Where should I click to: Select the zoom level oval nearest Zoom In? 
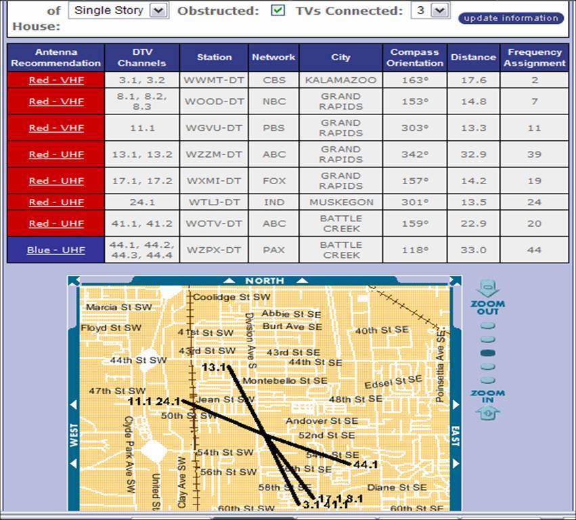488,380
